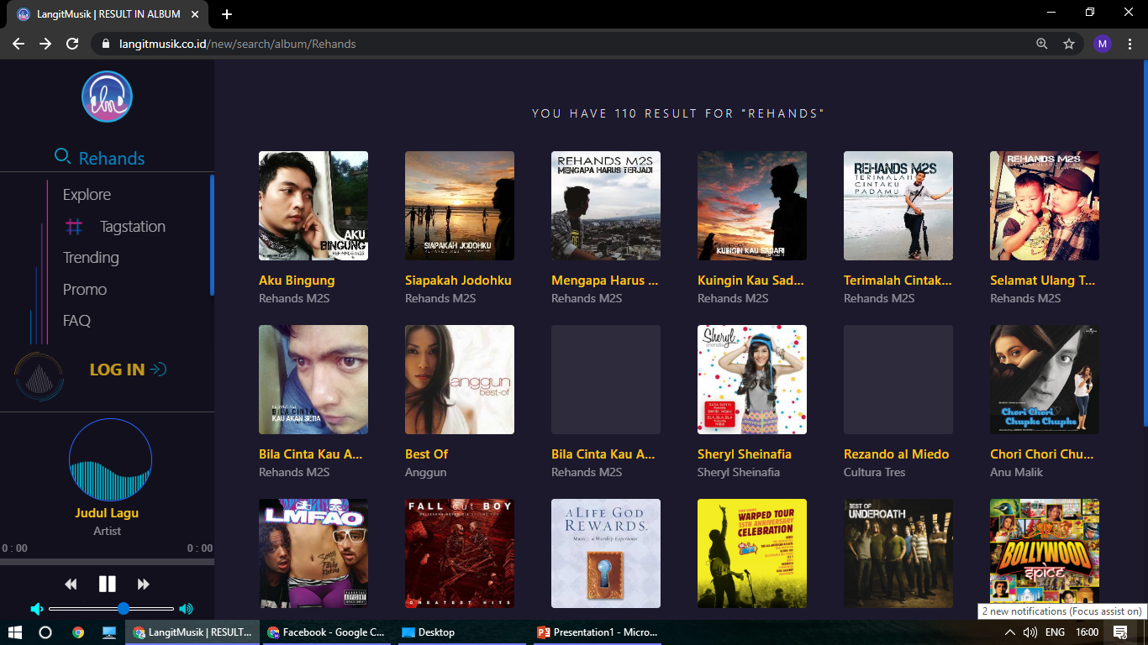Click the pinned Chrome icon on taskbar
This screenshot has height=645, width=1148.
coord(78,632)
